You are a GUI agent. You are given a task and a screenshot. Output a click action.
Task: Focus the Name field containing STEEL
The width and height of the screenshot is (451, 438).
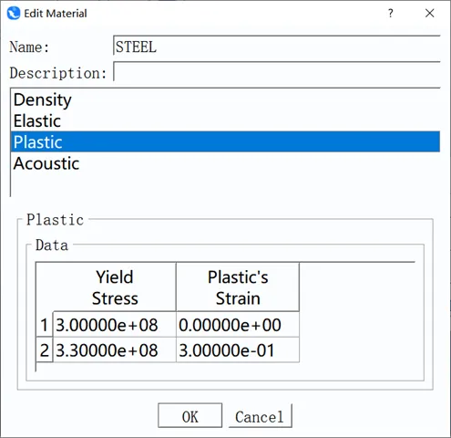[x=277, y=46]
